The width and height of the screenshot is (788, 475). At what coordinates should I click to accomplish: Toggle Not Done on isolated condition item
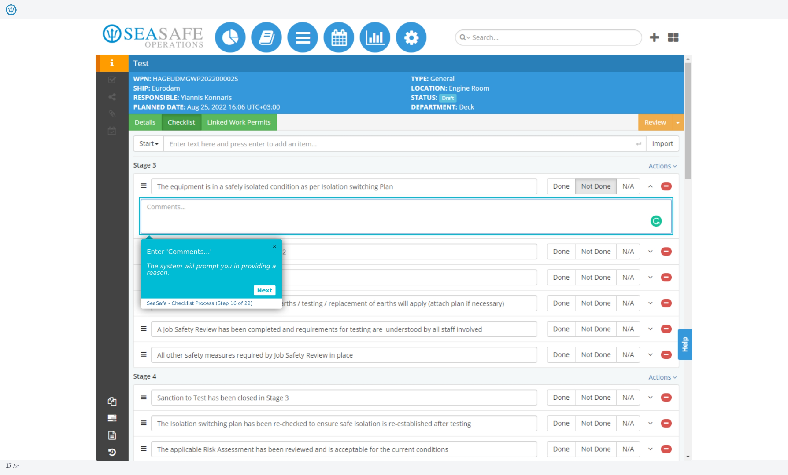(596, 186)
